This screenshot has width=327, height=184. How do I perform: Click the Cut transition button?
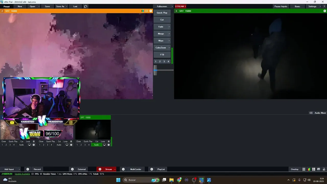click(162, 20)
